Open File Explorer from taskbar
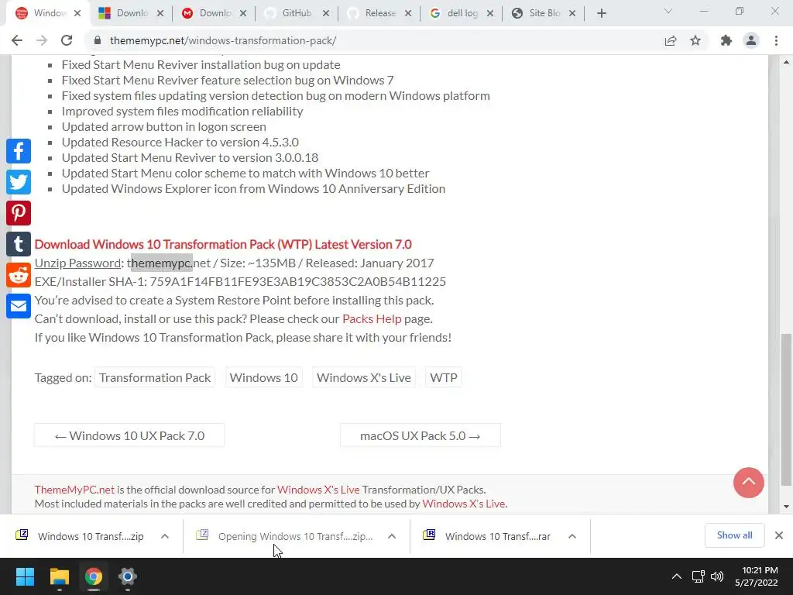The height and width of the screenshot is (595, 793). [59, 576]
